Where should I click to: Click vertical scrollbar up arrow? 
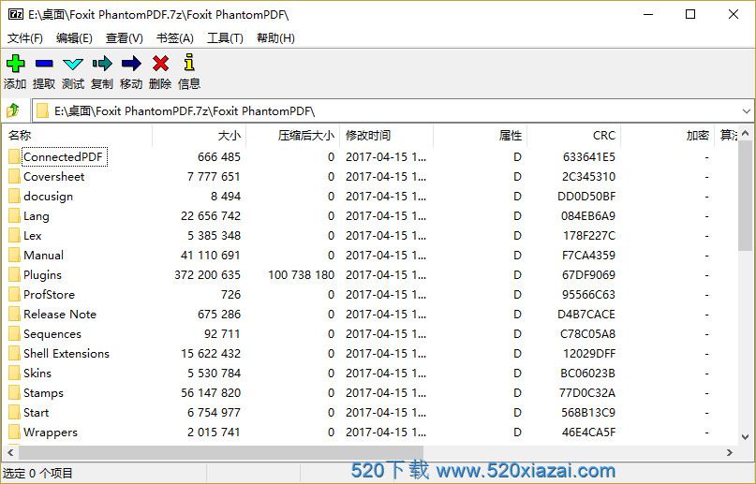coord(746,132)
